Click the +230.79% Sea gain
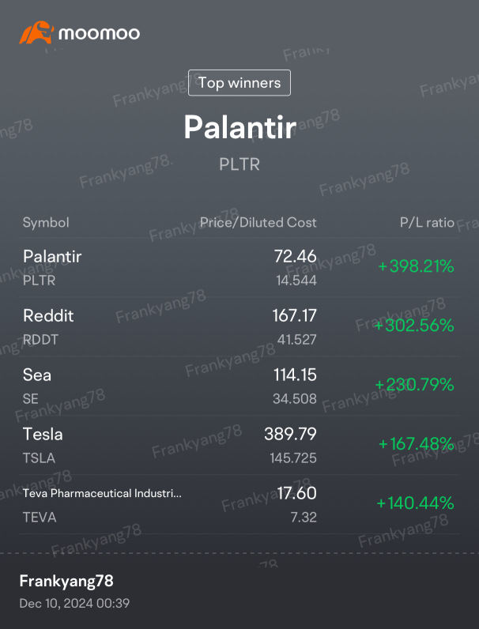 point(414,385)
